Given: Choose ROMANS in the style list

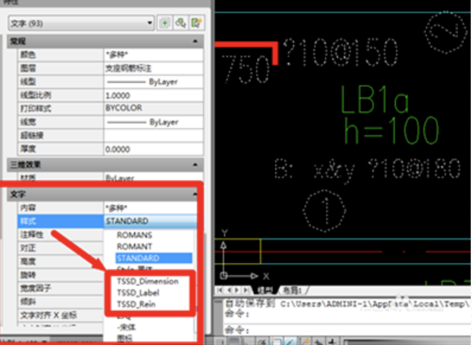Looking at the screenshot, I should [x=134, y=235].
